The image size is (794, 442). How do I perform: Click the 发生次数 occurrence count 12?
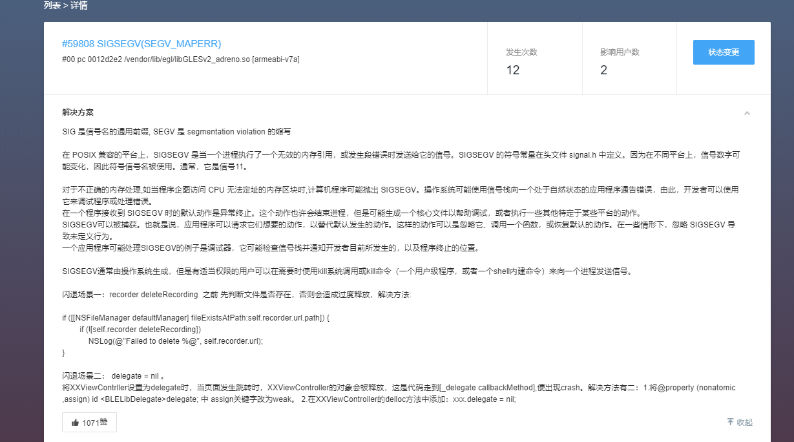(x=512, y=70)
